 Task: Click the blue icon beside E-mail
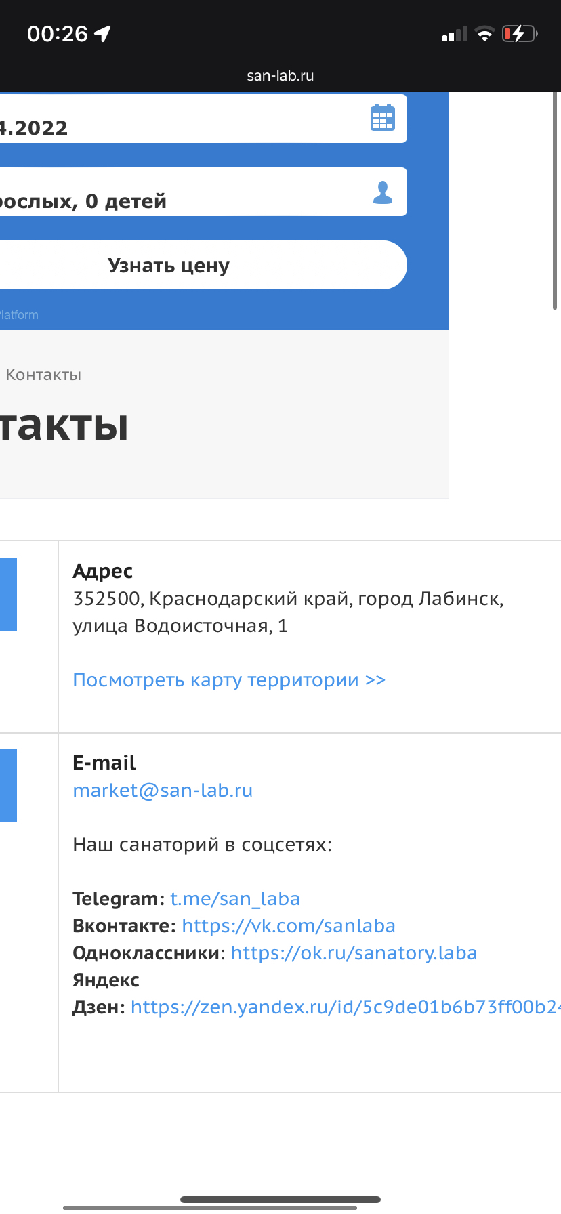[8, 786]
